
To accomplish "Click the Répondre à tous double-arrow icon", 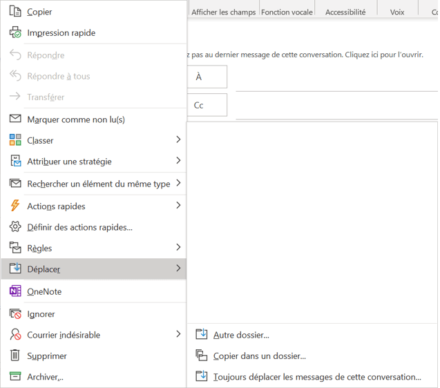I will 15,76.
